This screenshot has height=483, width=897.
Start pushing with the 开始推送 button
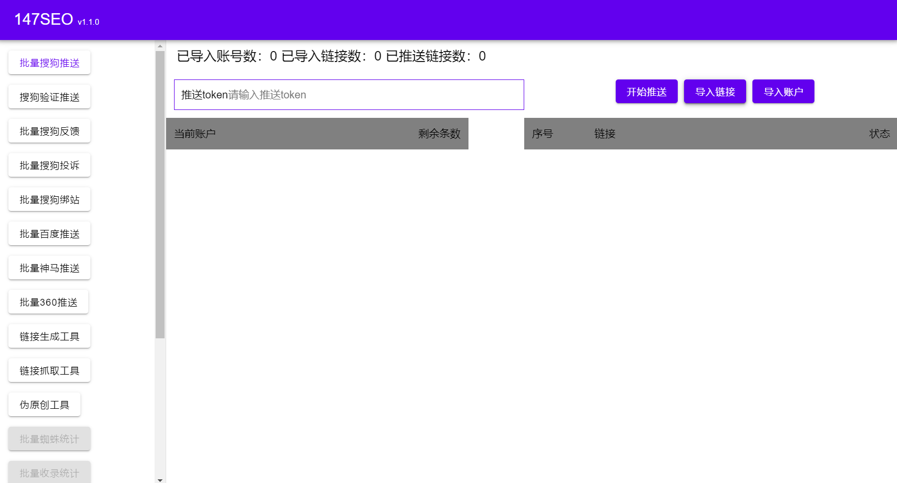(x=647, y=92)
